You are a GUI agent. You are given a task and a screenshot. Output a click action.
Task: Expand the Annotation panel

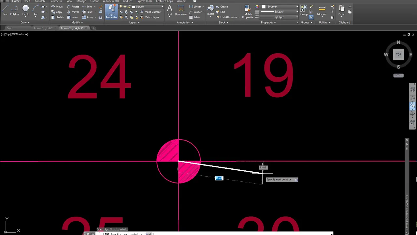point(185,23)
